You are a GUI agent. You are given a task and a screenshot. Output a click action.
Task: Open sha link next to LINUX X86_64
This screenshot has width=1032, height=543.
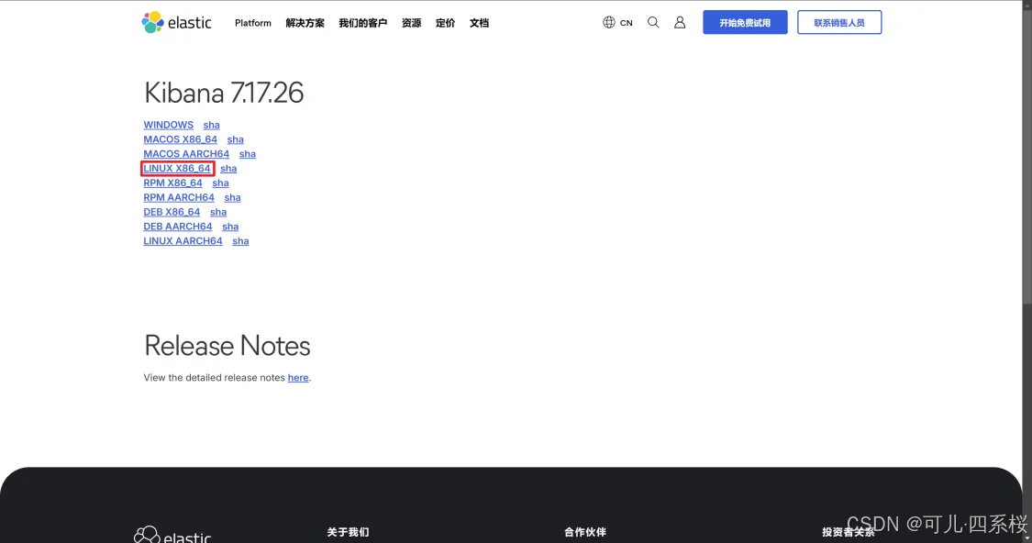[228, 169]
